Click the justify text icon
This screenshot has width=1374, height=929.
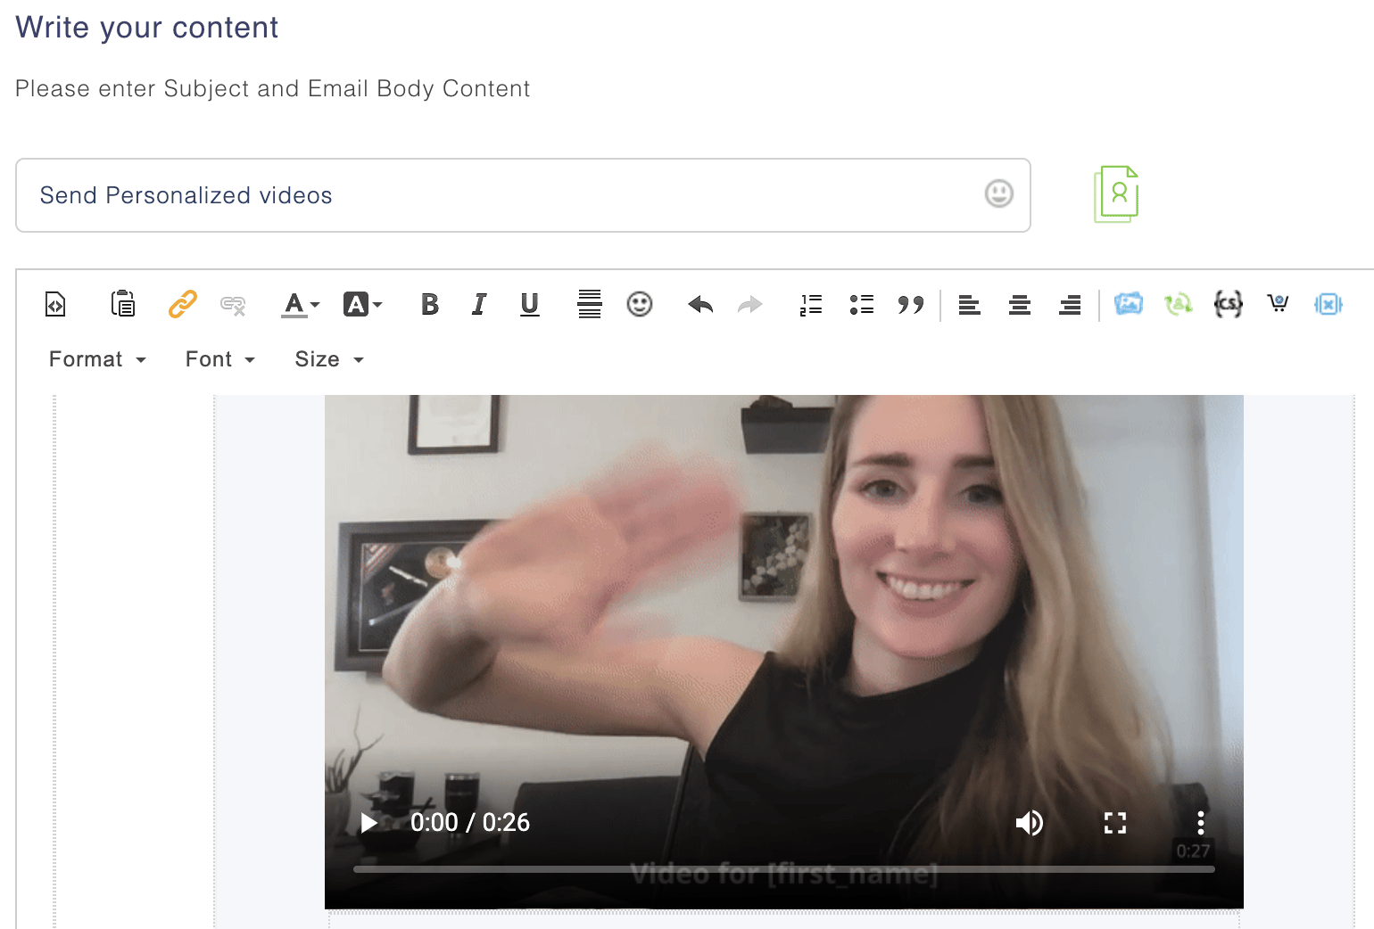[590, 304]
